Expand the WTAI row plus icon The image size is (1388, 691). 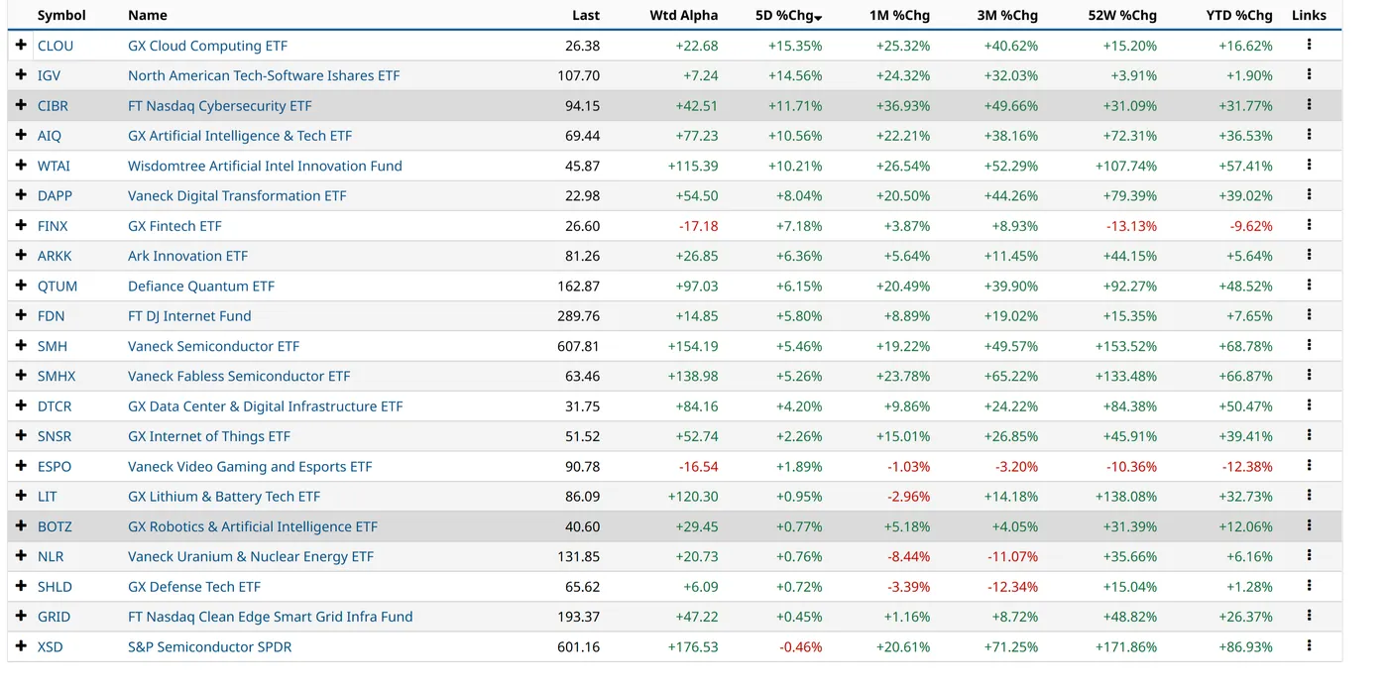click(21, 166)
